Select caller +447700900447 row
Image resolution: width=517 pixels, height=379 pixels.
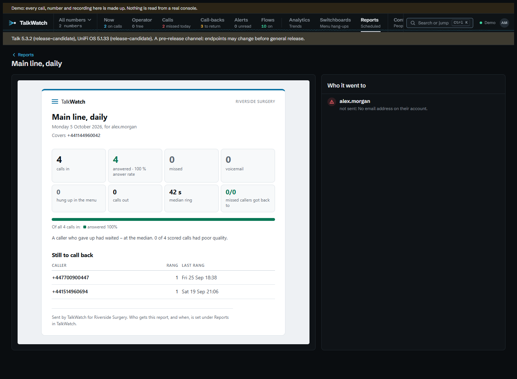[163, 278]
